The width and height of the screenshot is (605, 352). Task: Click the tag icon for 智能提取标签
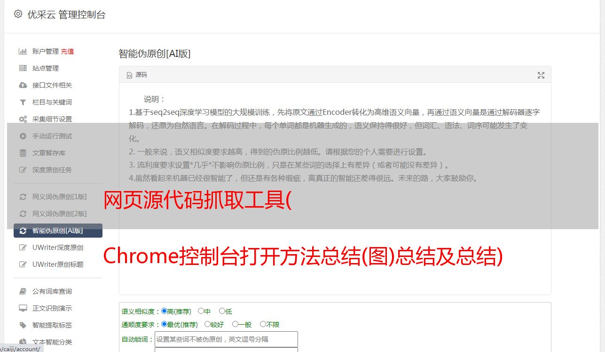point(23,325)
